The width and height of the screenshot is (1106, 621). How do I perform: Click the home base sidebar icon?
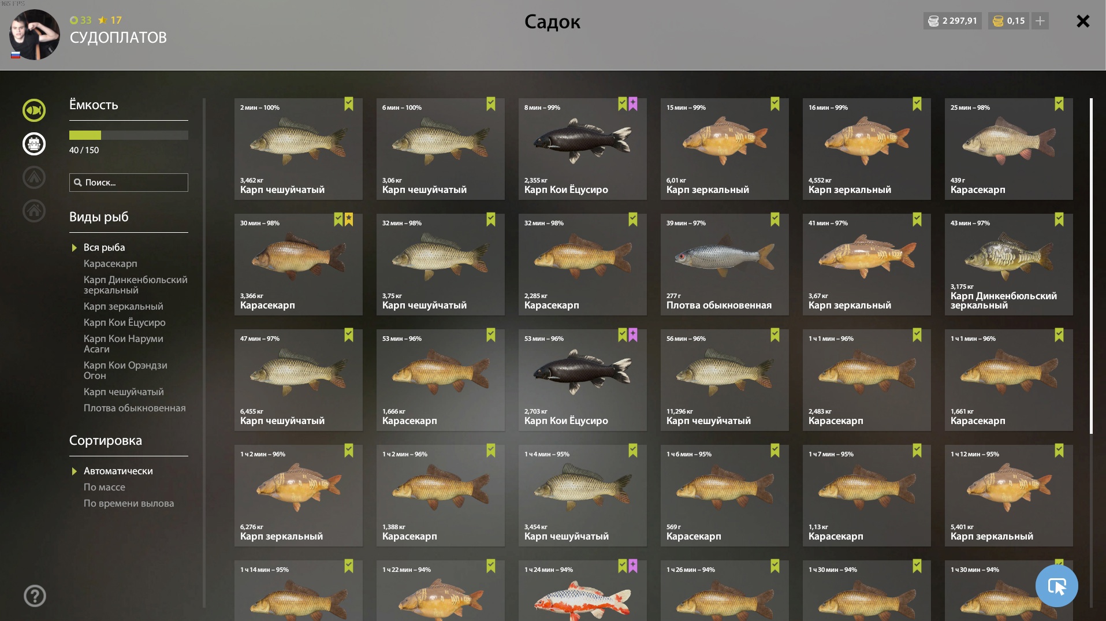pyautogui.click(x=34, y=211)
